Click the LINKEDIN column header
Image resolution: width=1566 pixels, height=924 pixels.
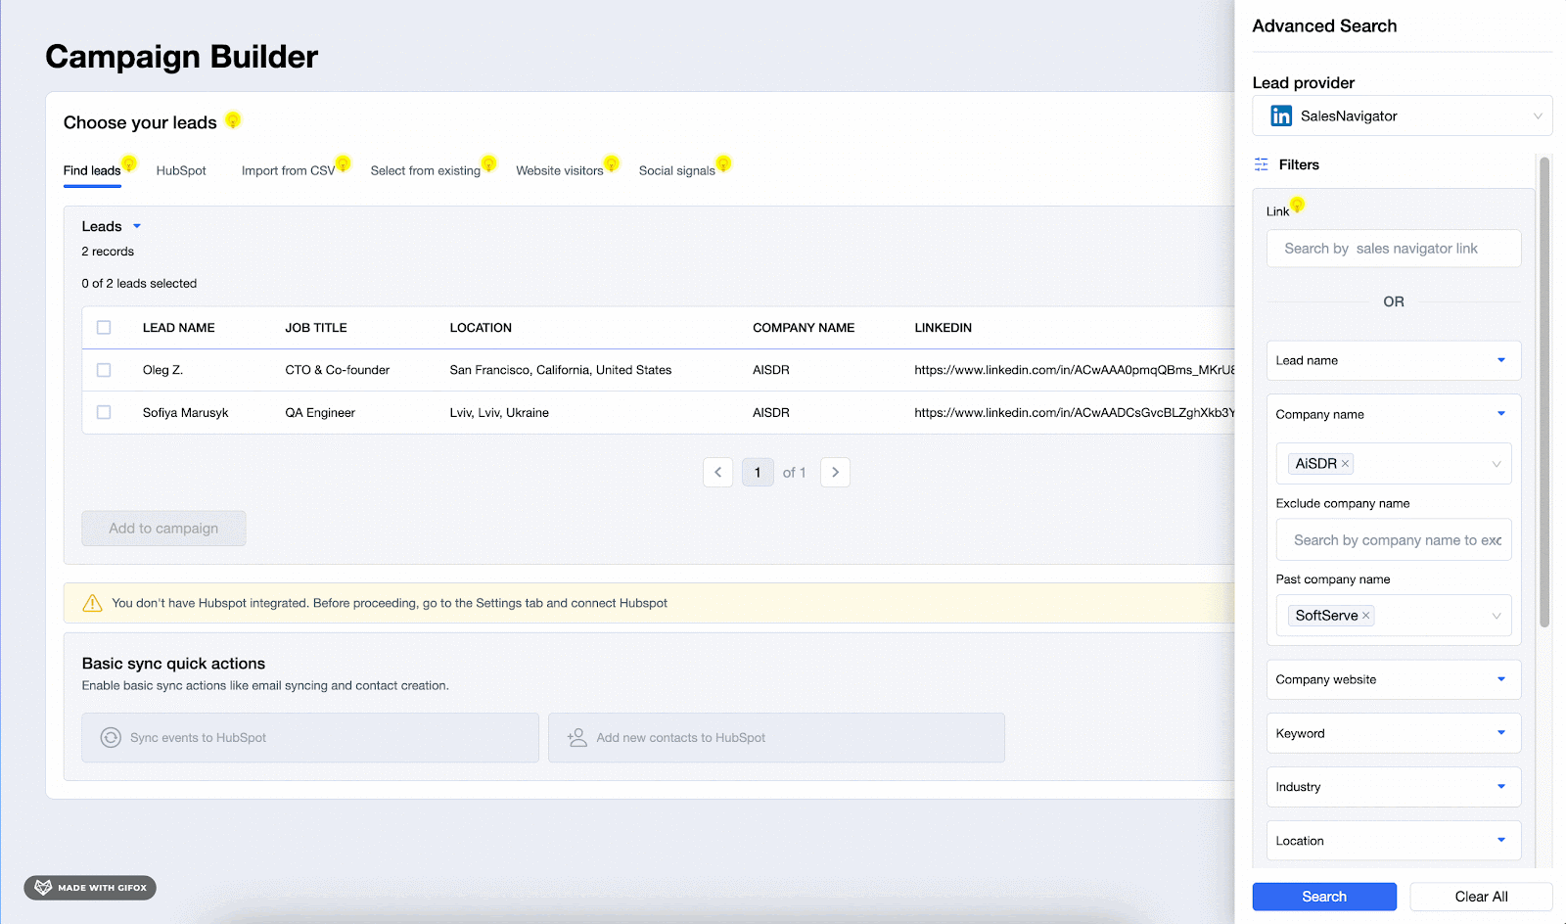point(944,328)
